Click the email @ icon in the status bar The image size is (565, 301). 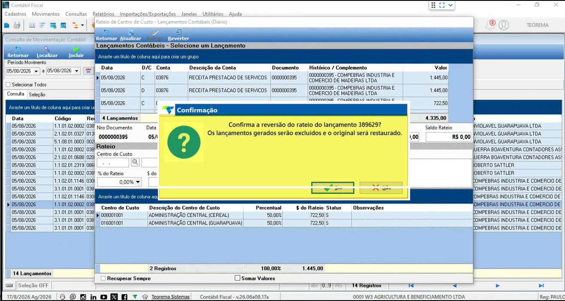73,297
